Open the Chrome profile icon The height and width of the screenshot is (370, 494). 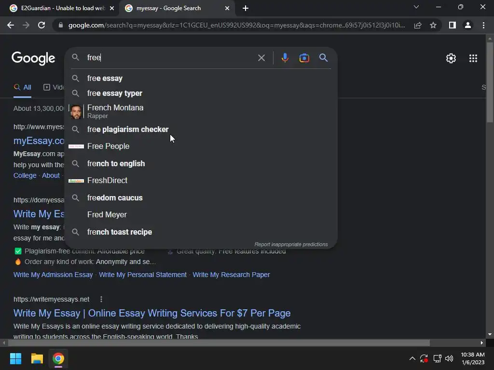tap(468, 25)
